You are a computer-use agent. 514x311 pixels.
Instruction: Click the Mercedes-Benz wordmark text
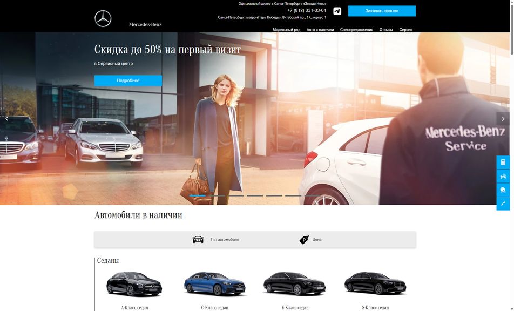[145, 24]
